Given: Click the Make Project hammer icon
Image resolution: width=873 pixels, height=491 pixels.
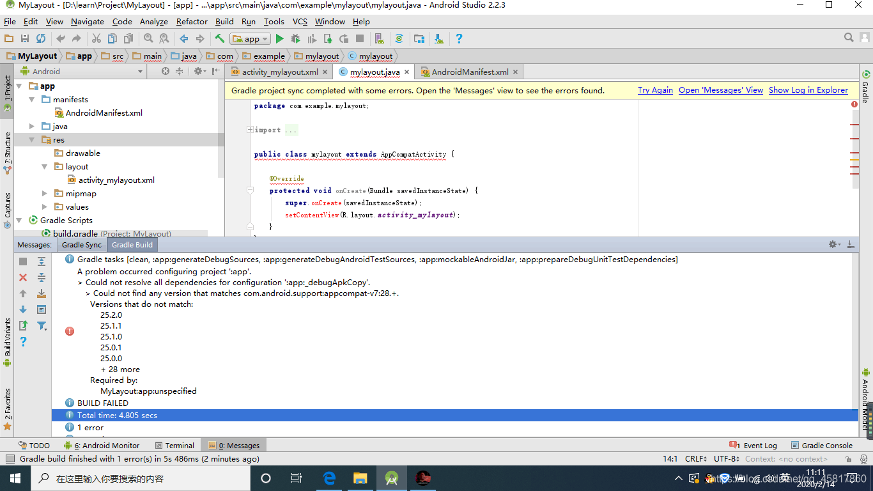Looking at the screenshot, I should point(220,39).
